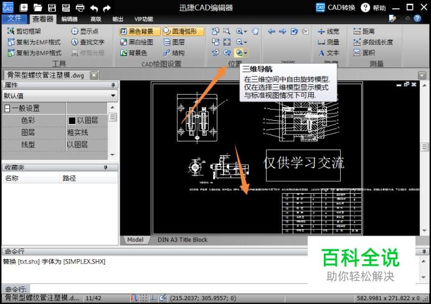The height and width of the screenshot is (304, 431).
Task: Click the Save icon in title bar
Action: (52, 7)
